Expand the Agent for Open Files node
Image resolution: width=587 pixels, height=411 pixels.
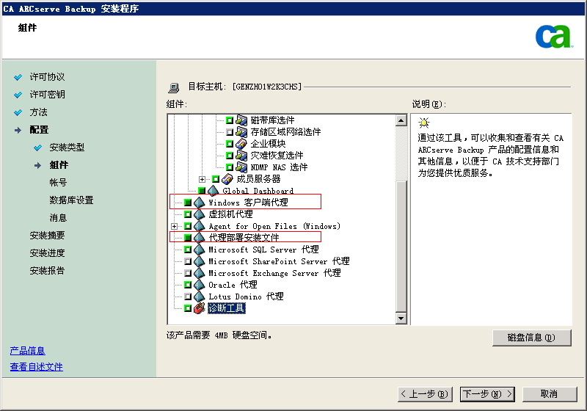click(x=174, y=226)
